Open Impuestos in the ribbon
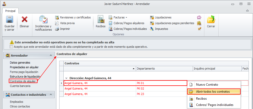 (159, 29)
